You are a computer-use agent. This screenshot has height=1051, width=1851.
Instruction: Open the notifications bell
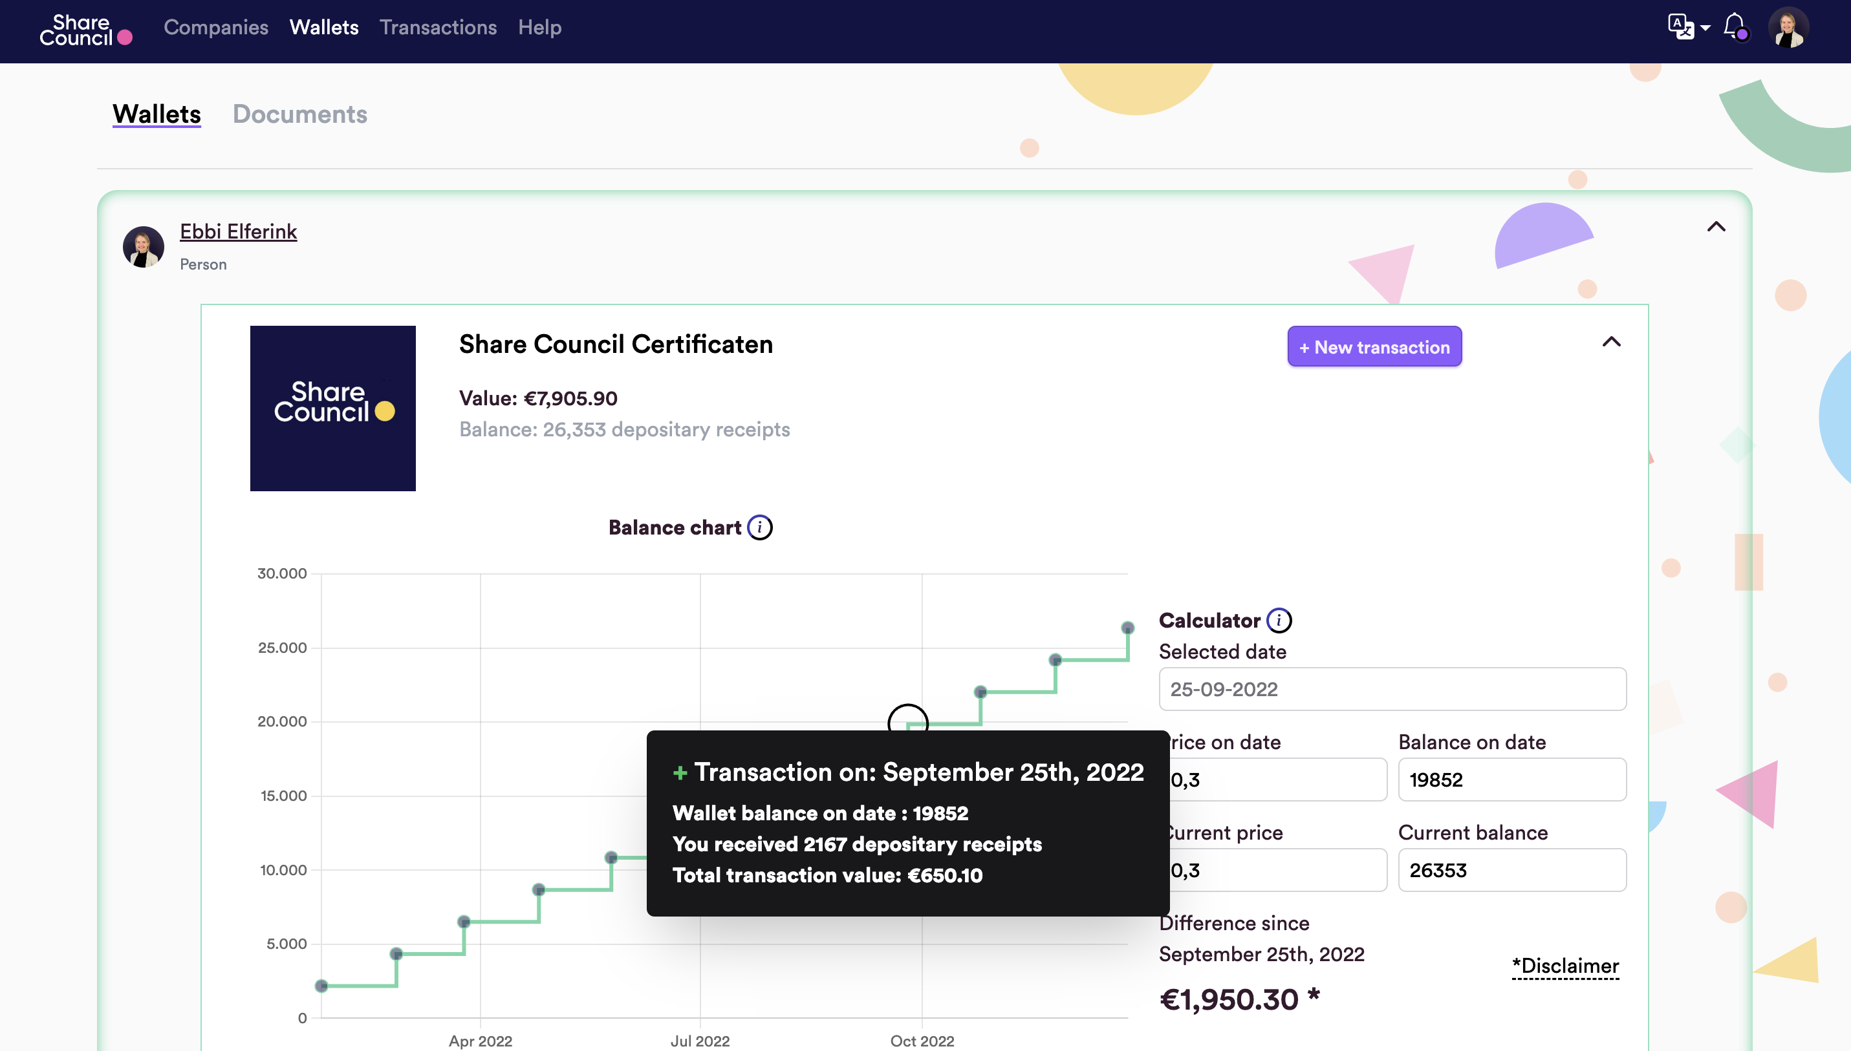click(1735, 27)
